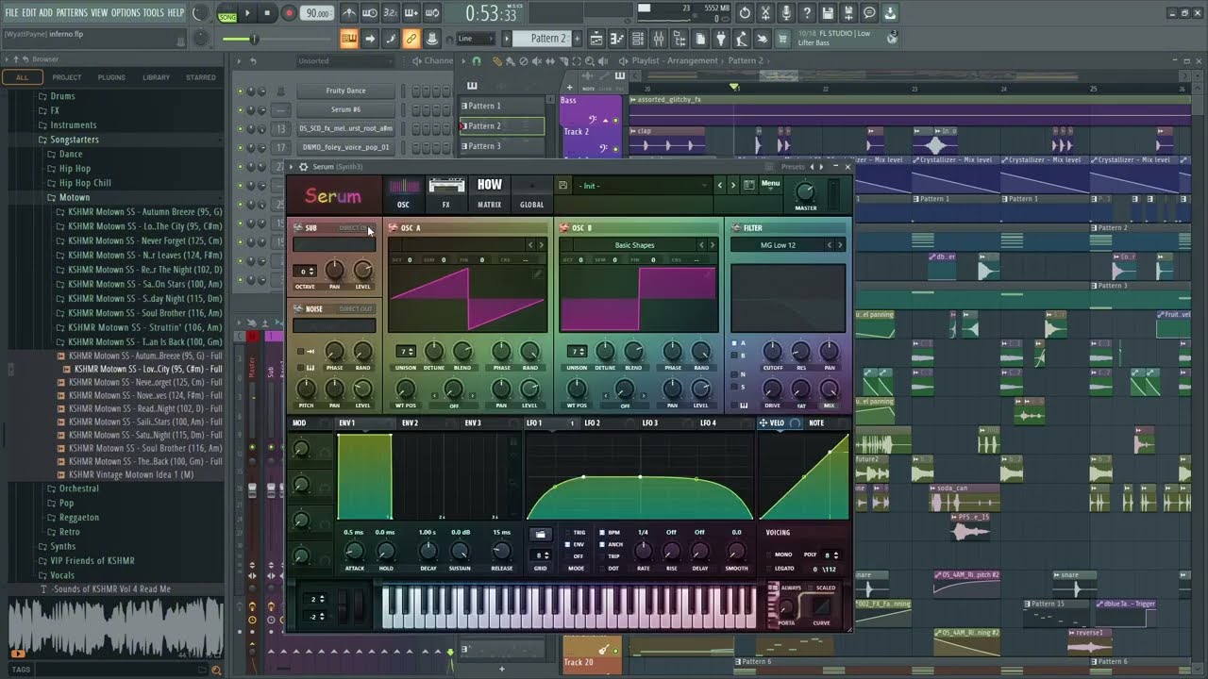This screenshot has width=1208, height=679.
Task: Go to previous Serum preset arrow
Action: tap(720, 186)
